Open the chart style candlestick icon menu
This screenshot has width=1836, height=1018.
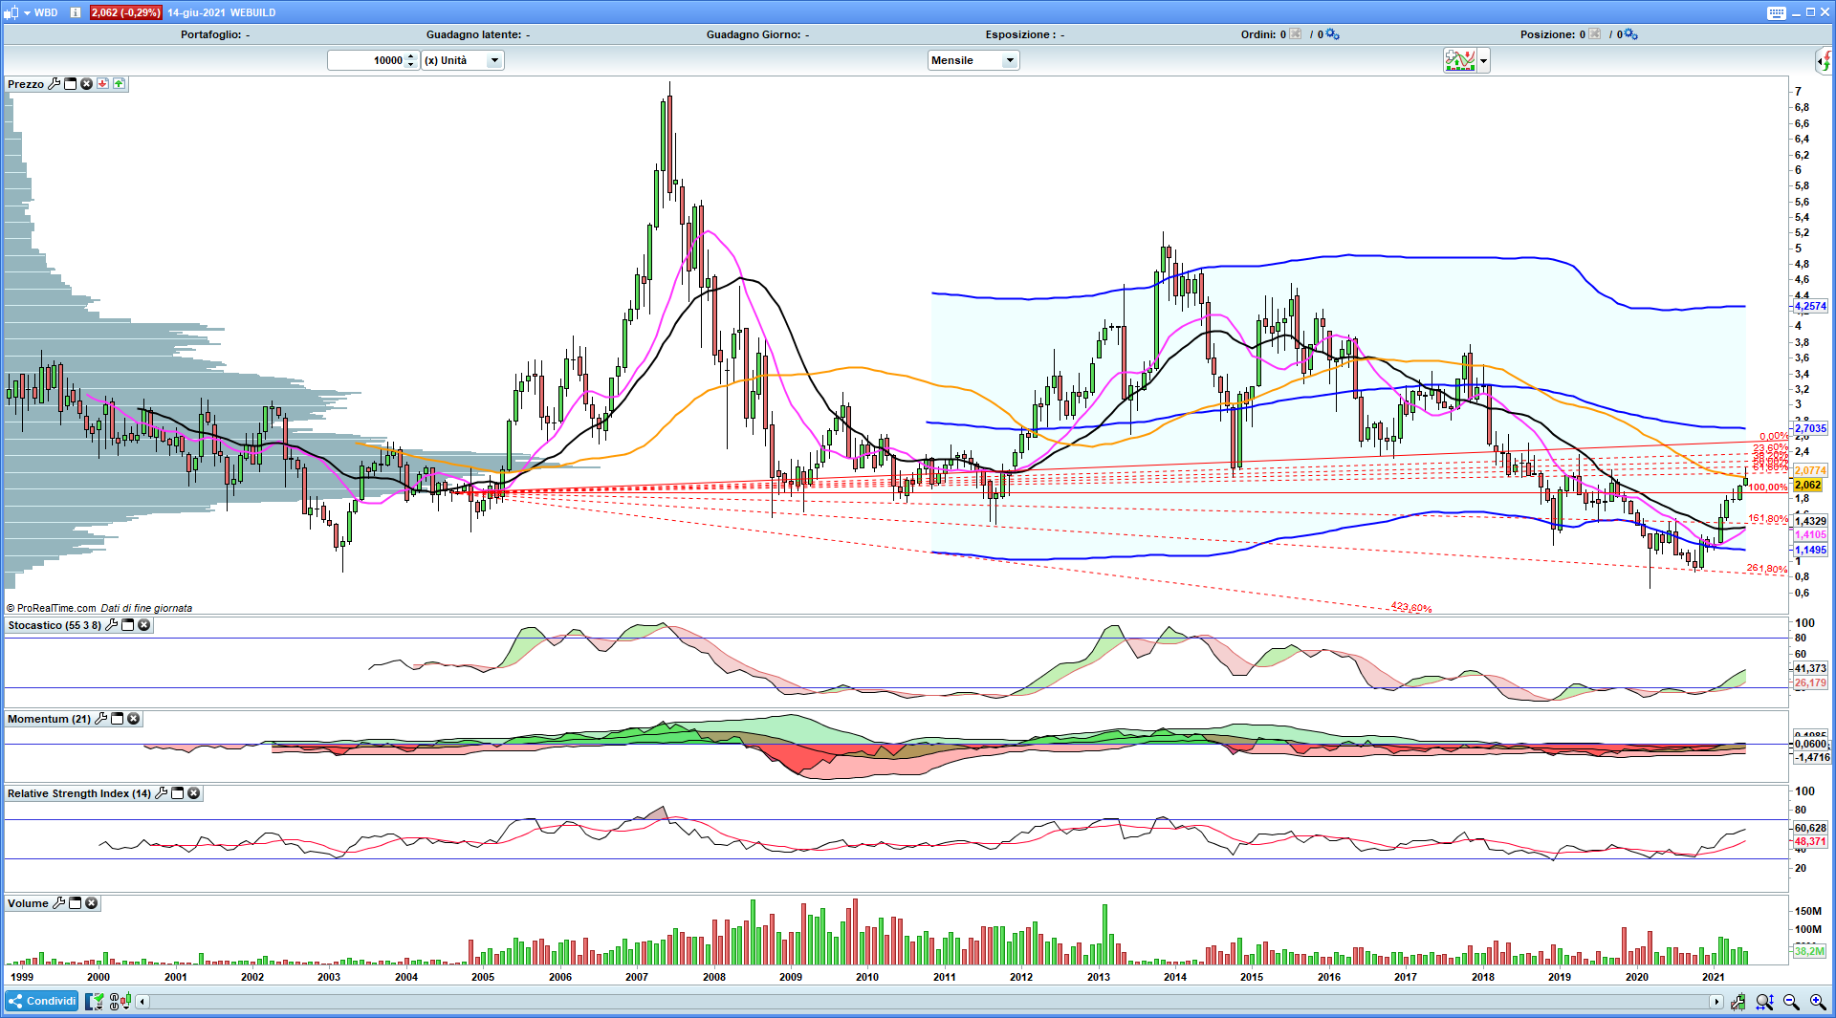12,12
